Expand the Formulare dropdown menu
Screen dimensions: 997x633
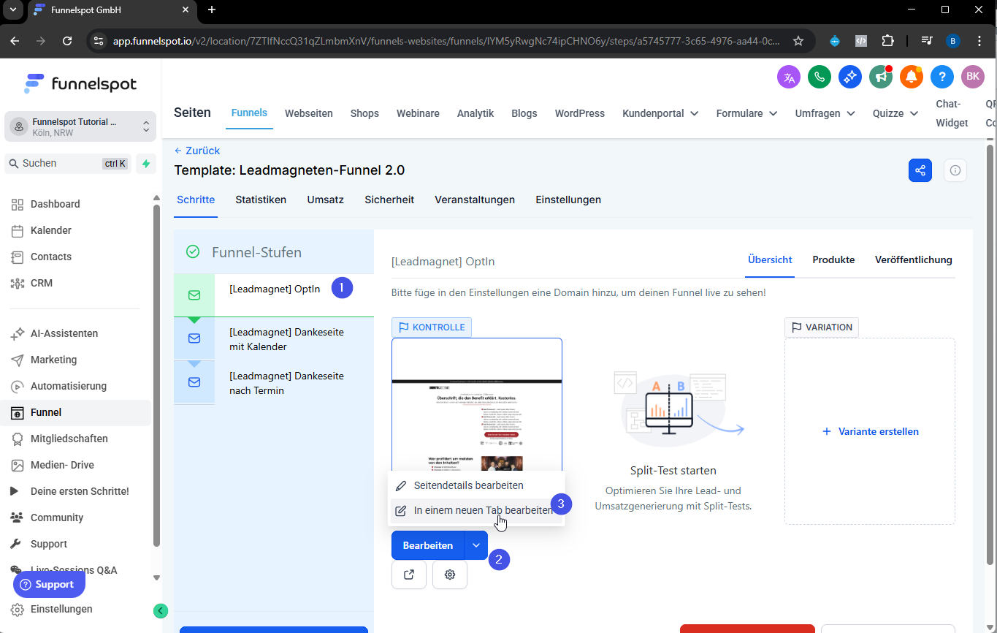pos(746,113)
